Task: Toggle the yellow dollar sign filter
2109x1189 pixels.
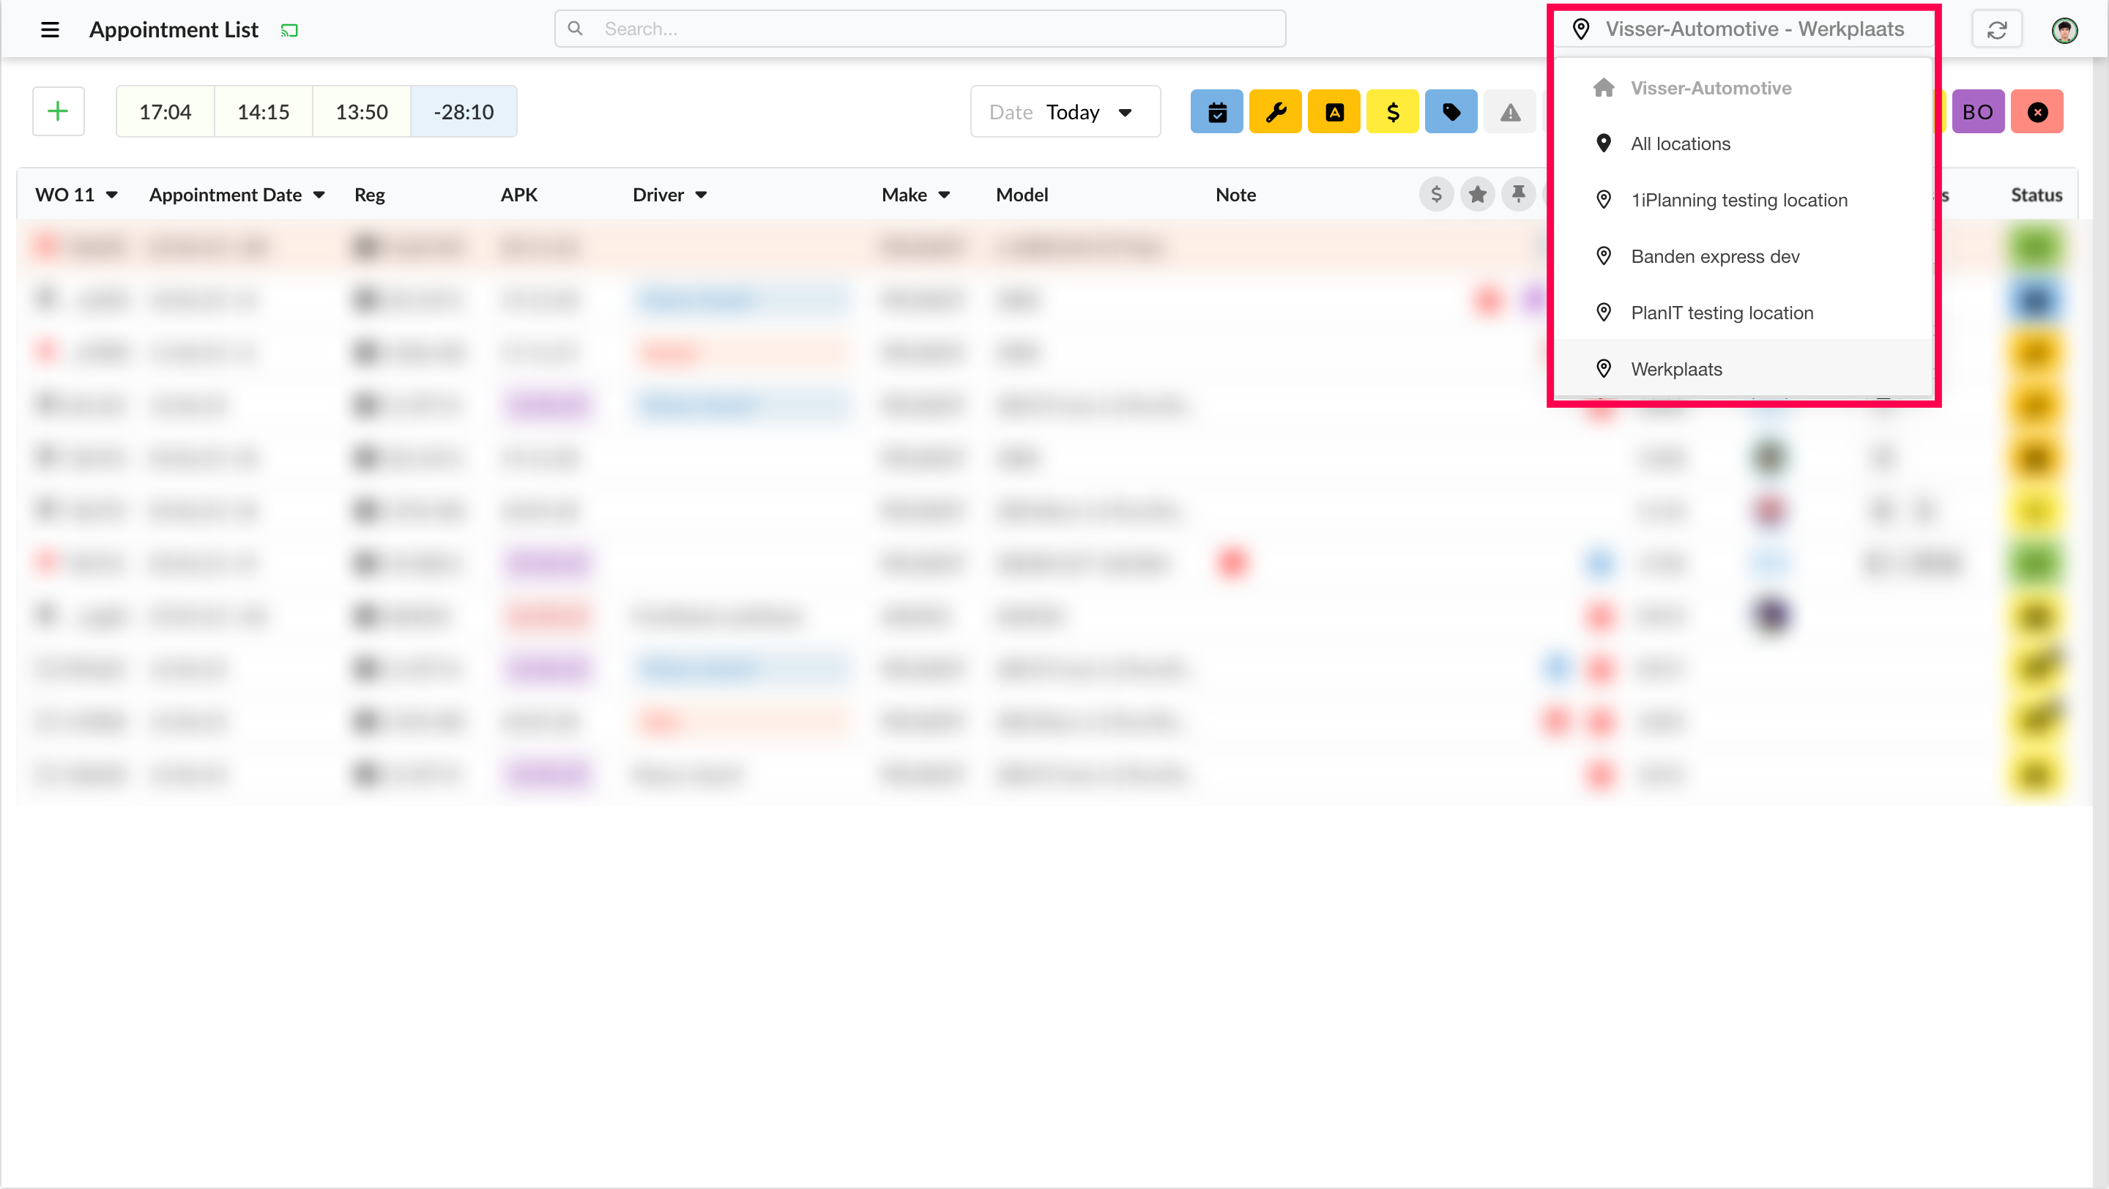Action: point(1393,111)
